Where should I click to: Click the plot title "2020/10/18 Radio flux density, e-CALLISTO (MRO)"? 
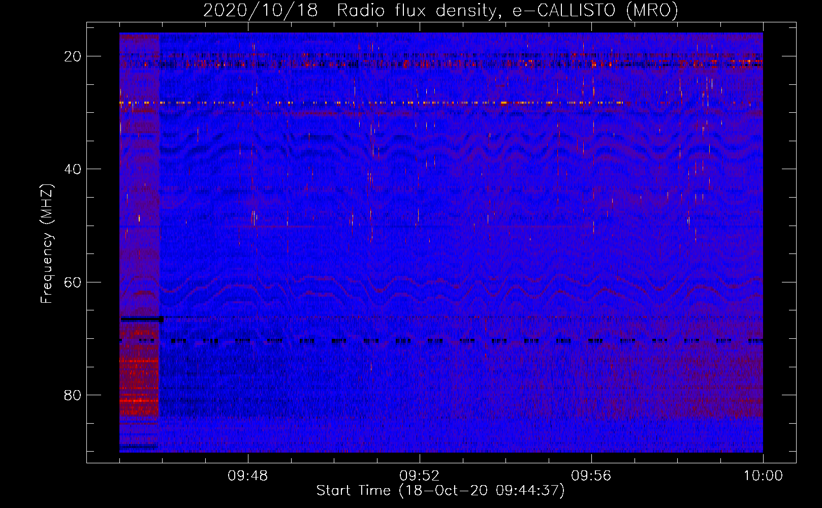tap(440, 10)
